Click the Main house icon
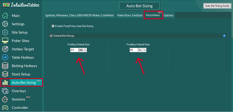233x112 pixels. pyautogui.click(x=5, y=16)
